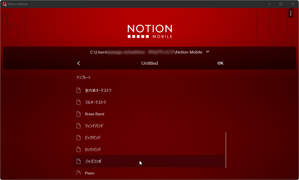Click the document icon beside フルオーケストラ
The image size is (299, 180).
[79, 102]
